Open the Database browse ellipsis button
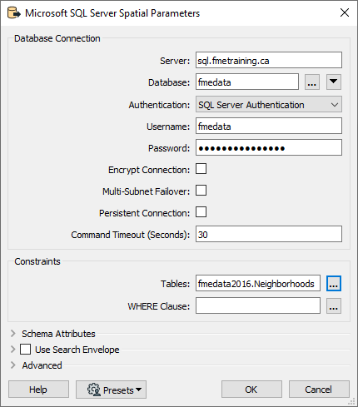The width and height of the screenshot is (358, 407). pyautogui.click(x=312, y=82)
